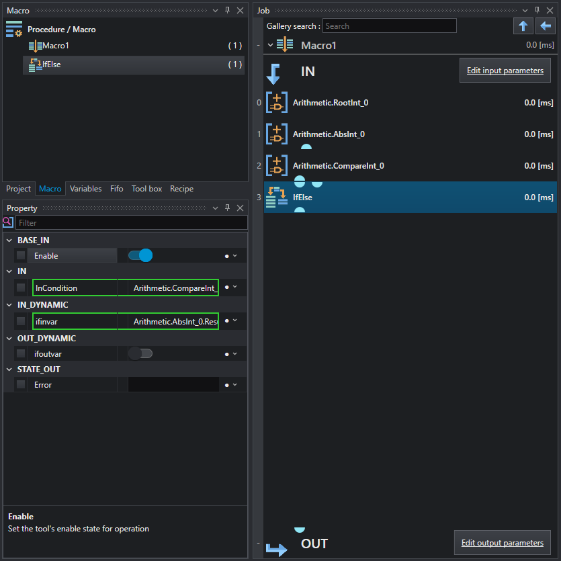
Task: Toggle the Enable switch off
Action: (x=140, y=255)
